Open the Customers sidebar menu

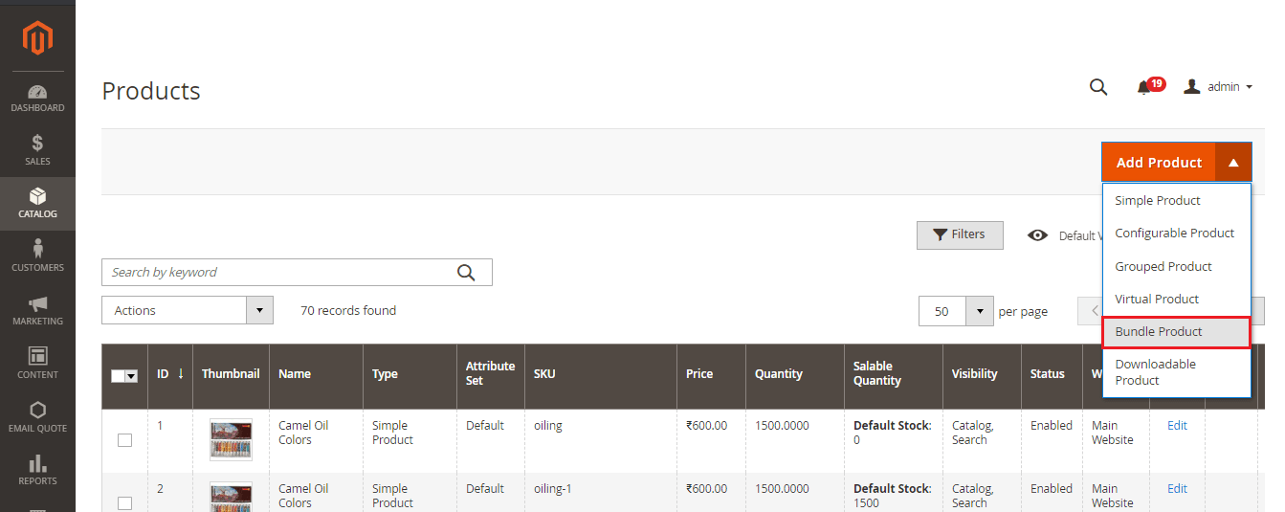point(37,256)
